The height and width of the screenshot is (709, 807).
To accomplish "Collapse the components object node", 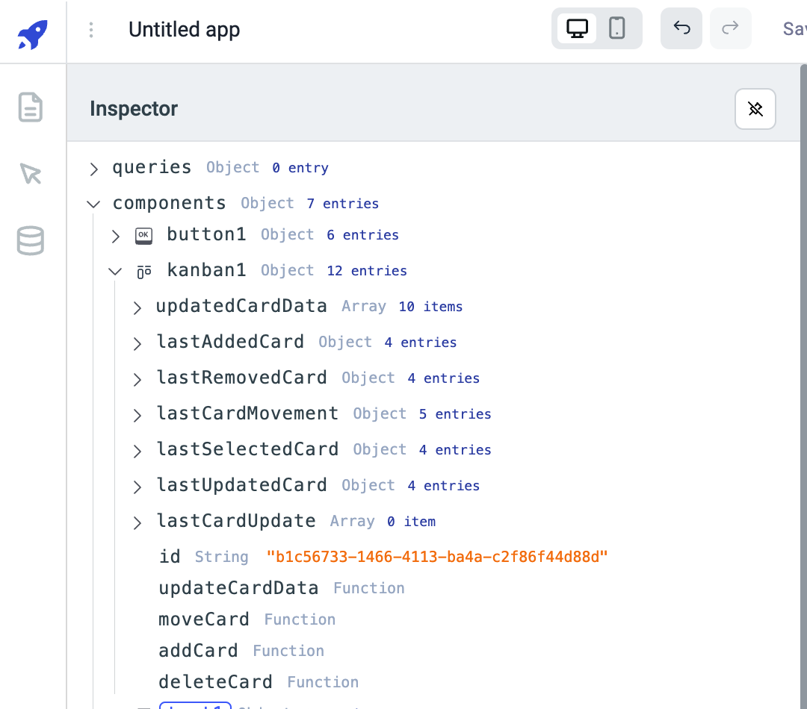I will point(93,204).
